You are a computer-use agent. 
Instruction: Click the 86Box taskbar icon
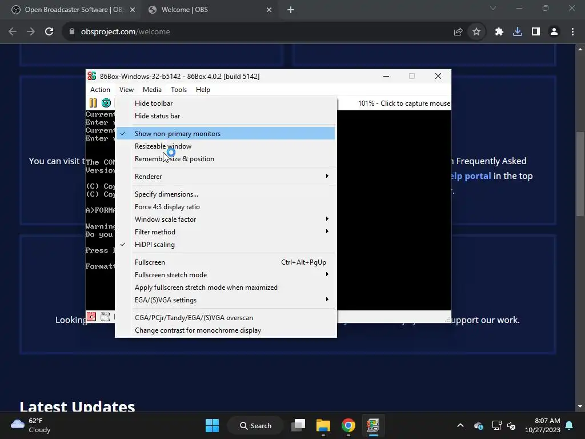point(372,425)
